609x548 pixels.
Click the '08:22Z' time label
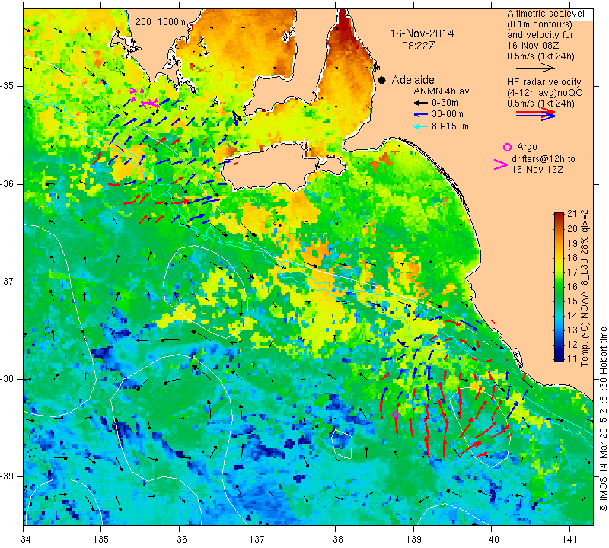click(x=418, y=46)
